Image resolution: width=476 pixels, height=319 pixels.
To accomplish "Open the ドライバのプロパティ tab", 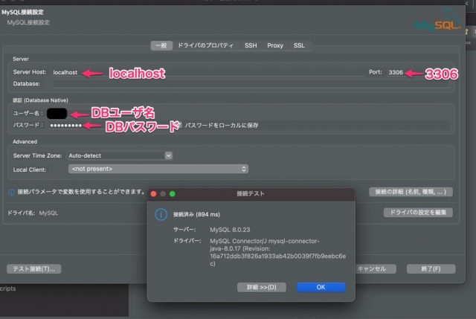I will pyautogui.click(x=205, y=45).
